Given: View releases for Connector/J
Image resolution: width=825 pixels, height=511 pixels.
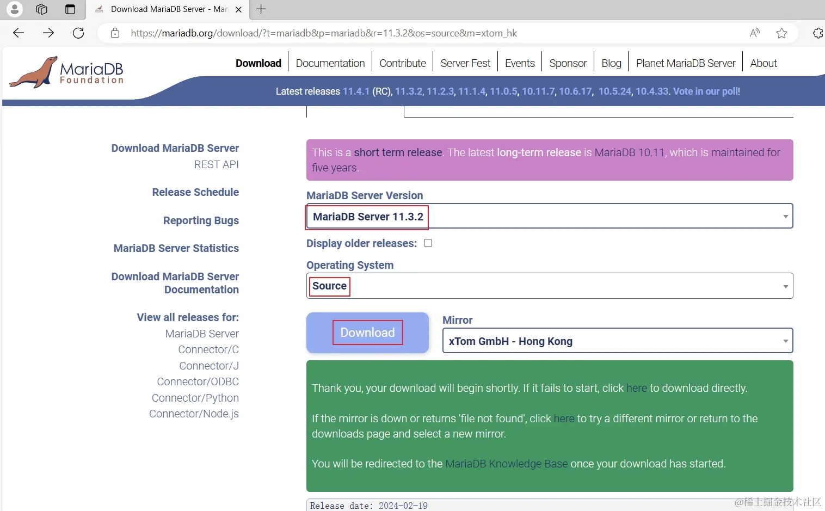Looking at the screenshot, I should click(x=209, y=366).
